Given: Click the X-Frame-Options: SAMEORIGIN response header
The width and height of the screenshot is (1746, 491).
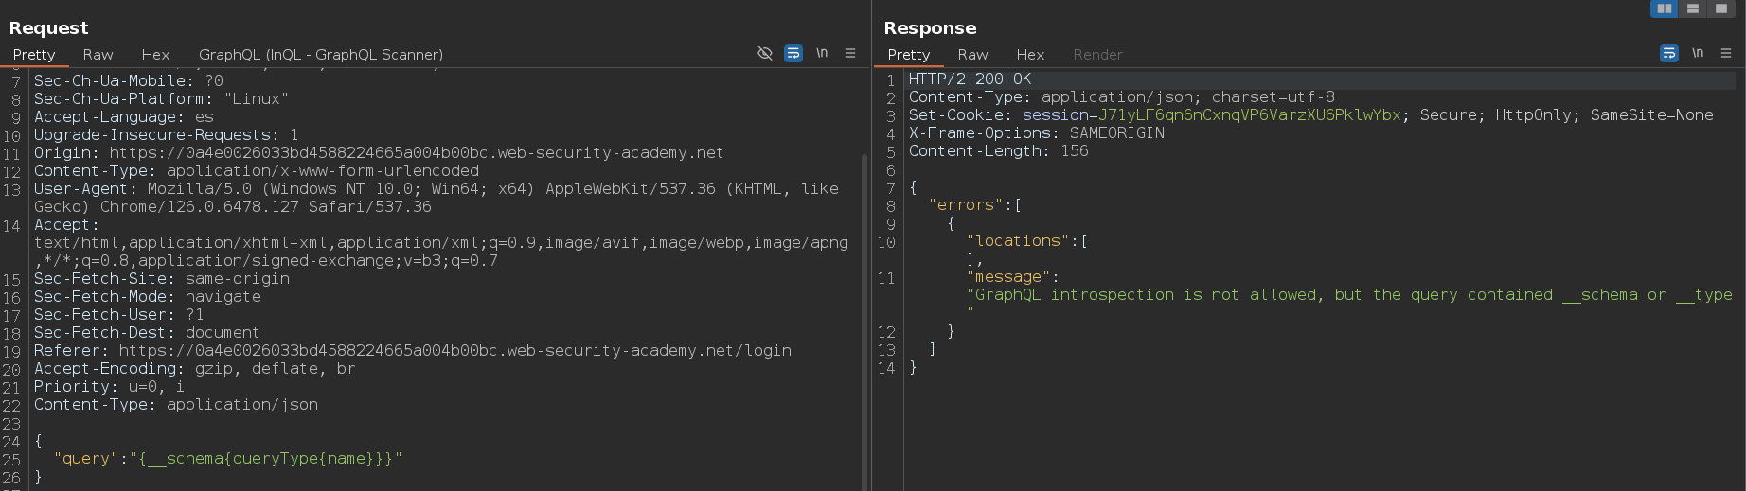Looking at the screenshot, I should 1037,133.
